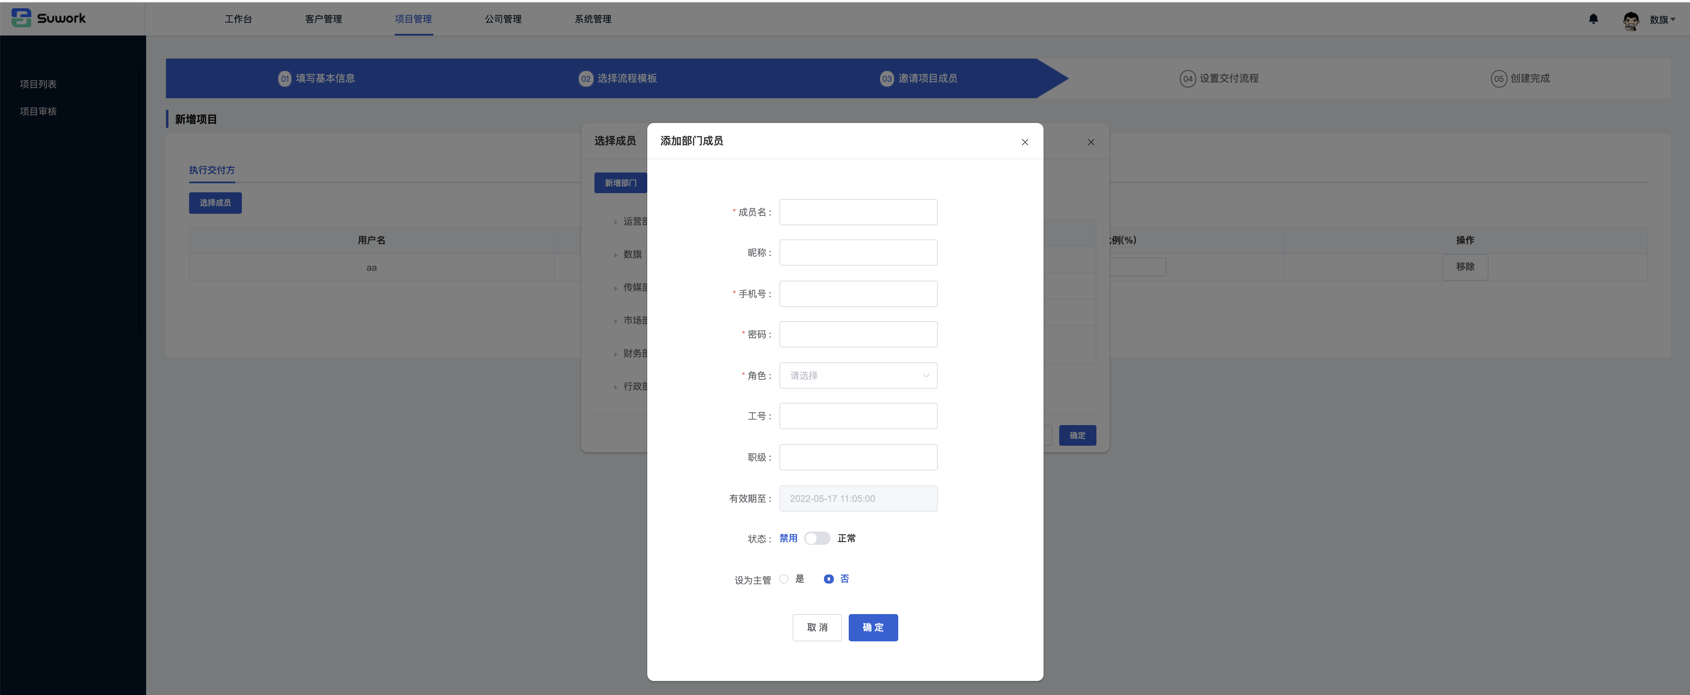Go to 项目审核 in sidebar

point(38,111)
